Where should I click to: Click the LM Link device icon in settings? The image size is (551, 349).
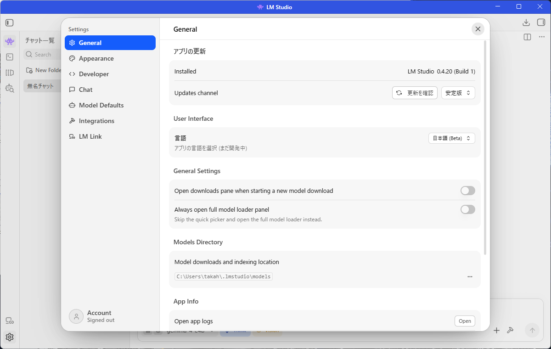click(72, 136)
